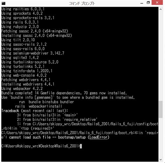Click the underlined LoadError text

pos(99,137)
